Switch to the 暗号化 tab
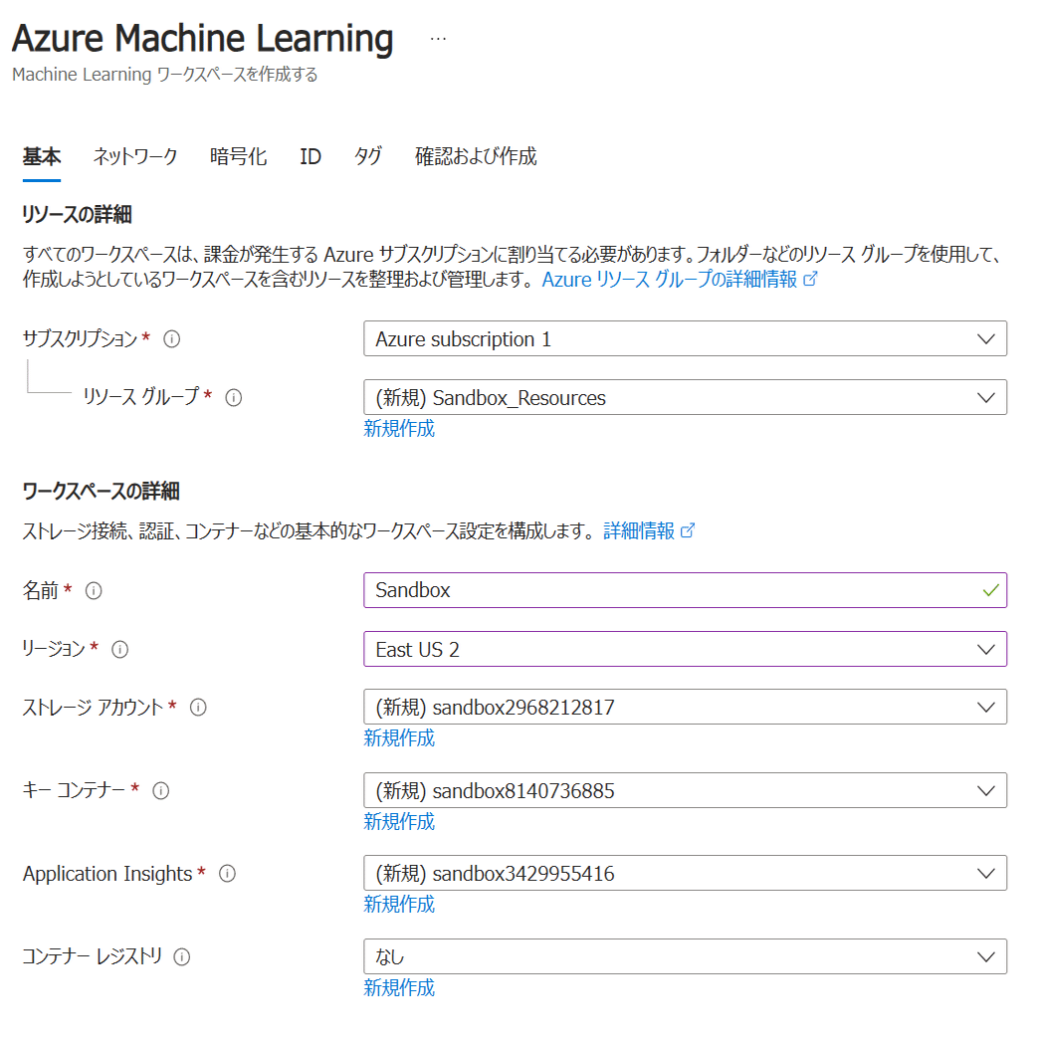This screenshot has height=1042, width=1042. (238, 157)
